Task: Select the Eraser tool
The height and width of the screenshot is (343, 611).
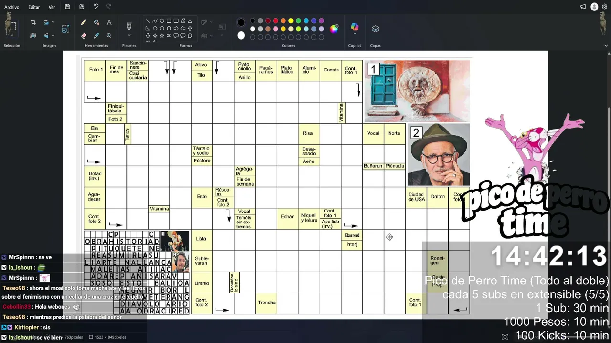Action: pyautogui.click(x=84, y=35)
